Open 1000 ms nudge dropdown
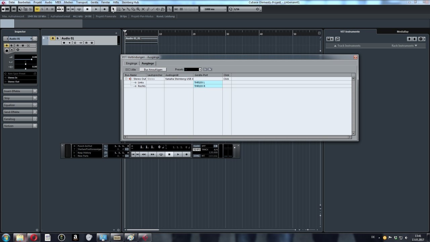 (213, 9)
